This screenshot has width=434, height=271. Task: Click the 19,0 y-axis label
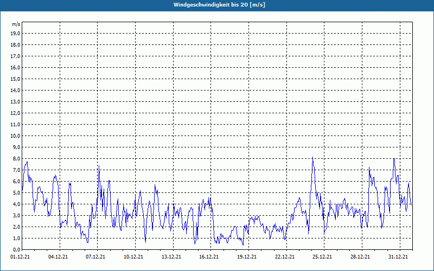(x=15, y=34)
